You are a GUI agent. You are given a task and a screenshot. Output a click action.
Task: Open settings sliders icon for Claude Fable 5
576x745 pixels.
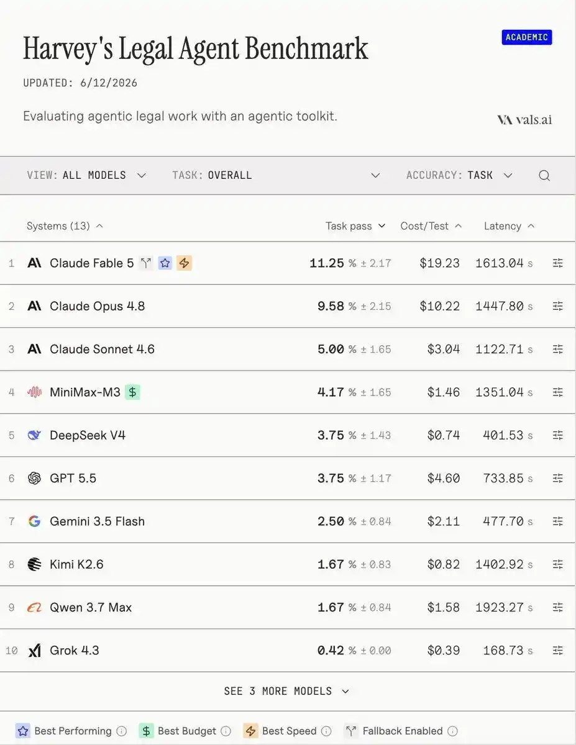pyautogui.click(x=558, y=263)
